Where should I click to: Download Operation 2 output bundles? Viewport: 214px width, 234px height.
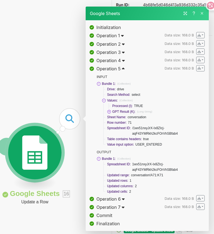[200, 44]
